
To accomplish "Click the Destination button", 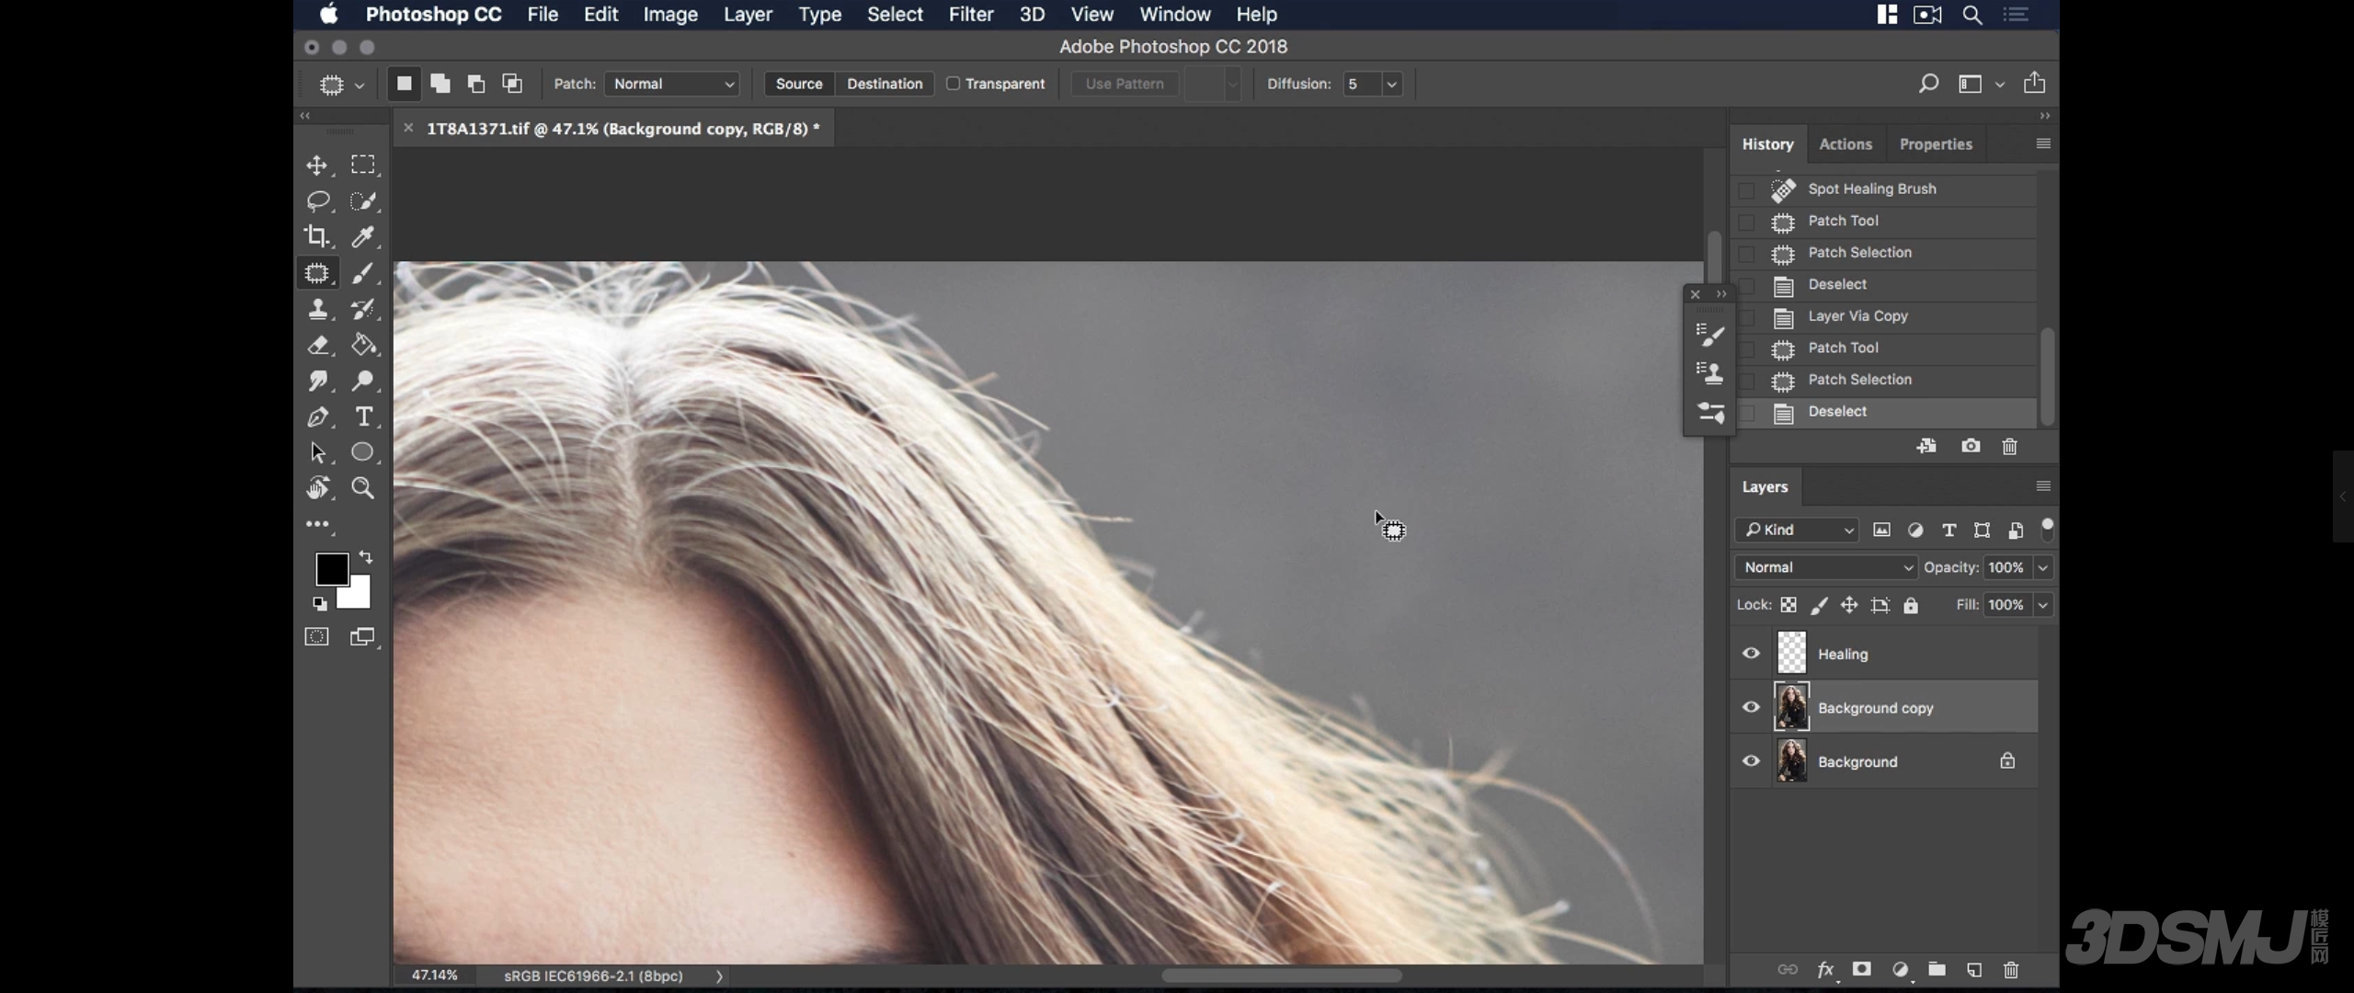I will point(885,84).
